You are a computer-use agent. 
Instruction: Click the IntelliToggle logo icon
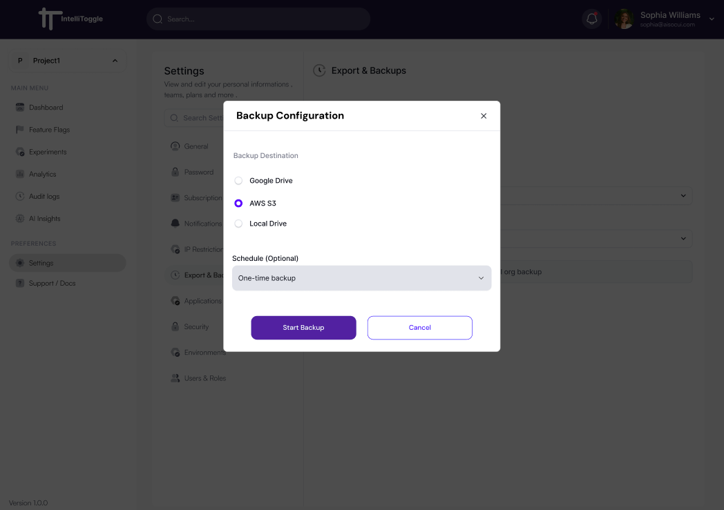pyautogui.click(x=47, y=19)
